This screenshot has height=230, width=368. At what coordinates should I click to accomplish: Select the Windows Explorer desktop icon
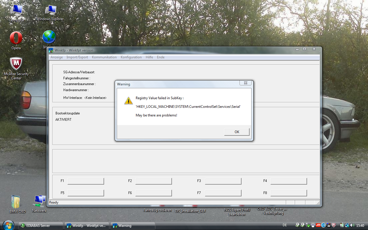pos(50,11)
